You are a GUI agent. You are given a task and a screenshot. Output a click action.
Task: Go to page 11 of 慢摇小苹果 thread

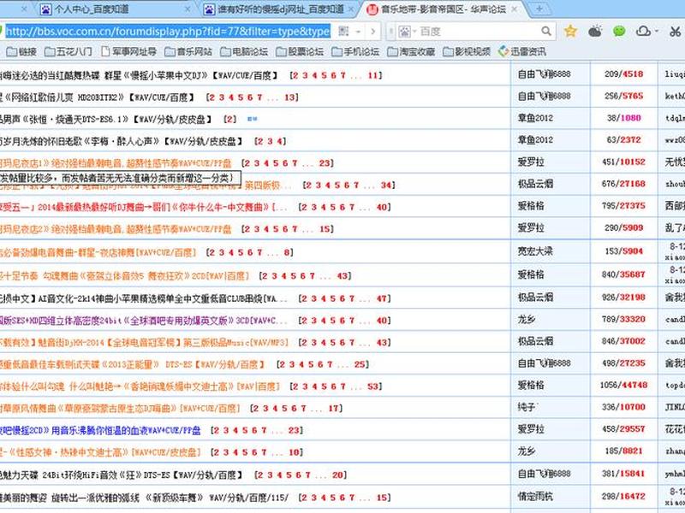click(x=372, y=75)
